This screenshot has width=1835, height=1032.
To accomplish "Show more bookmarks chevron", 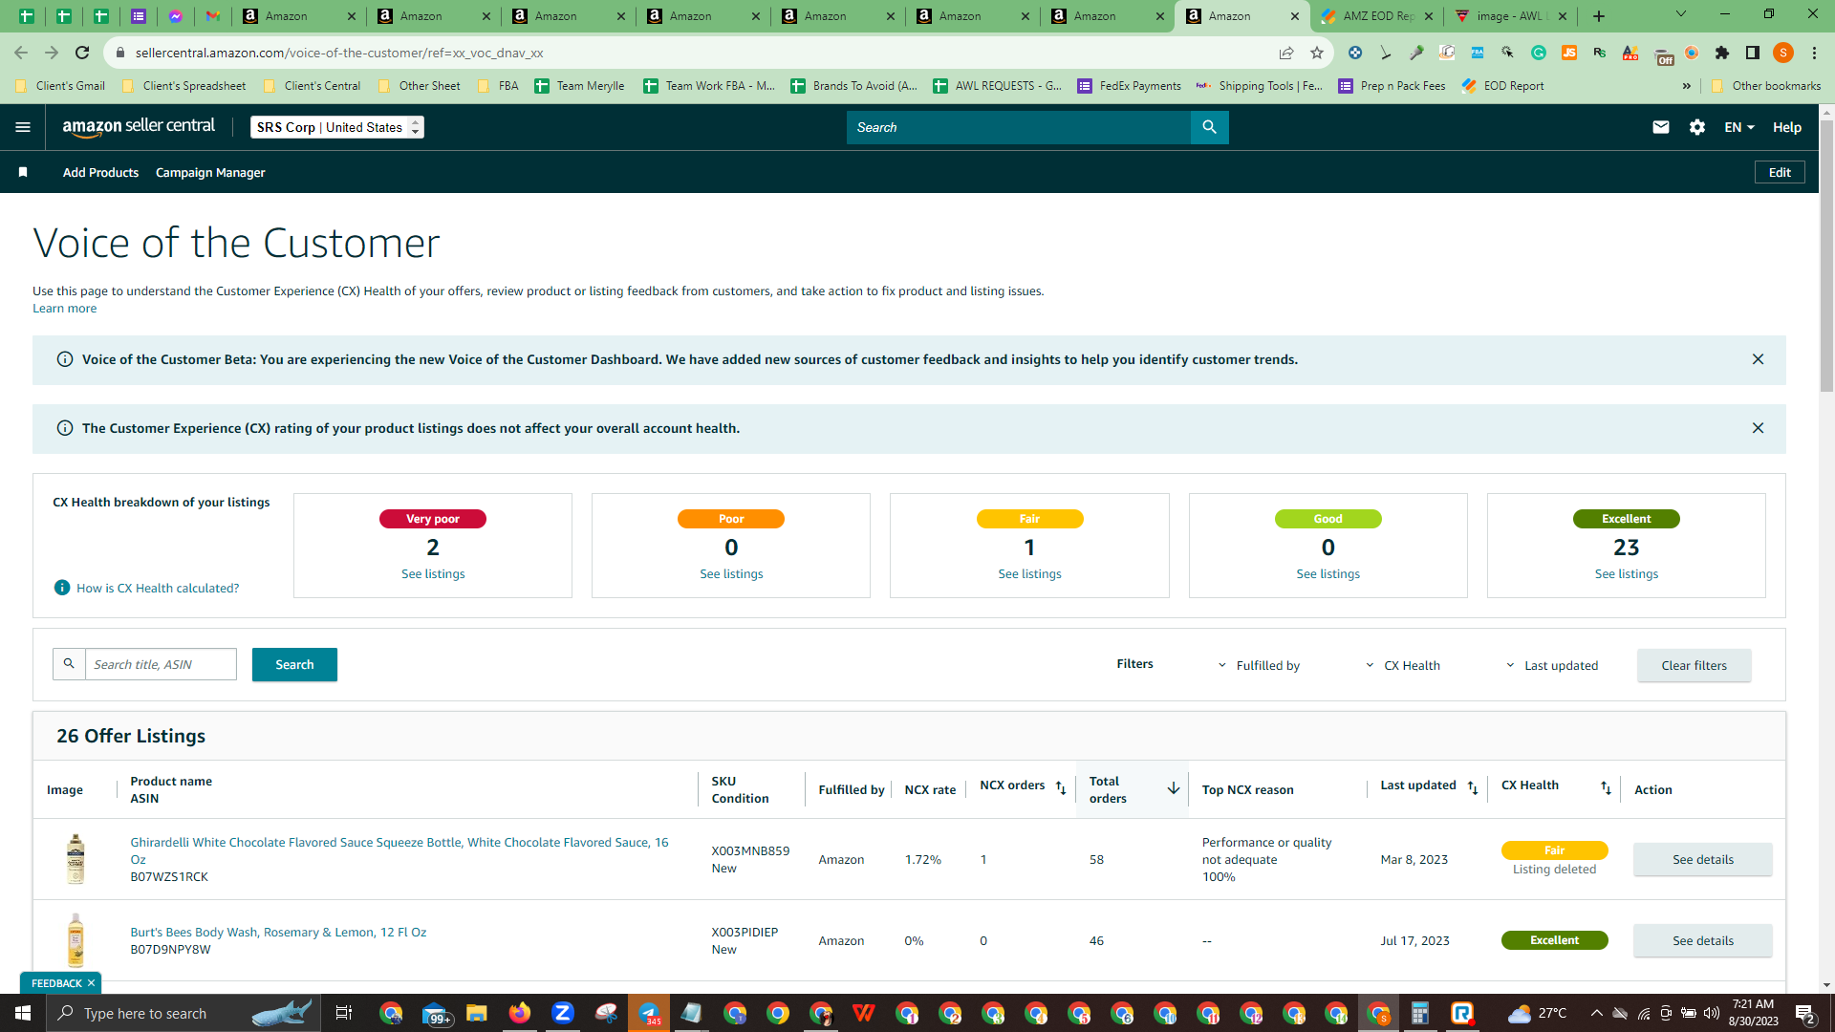I will (1687, 86).
